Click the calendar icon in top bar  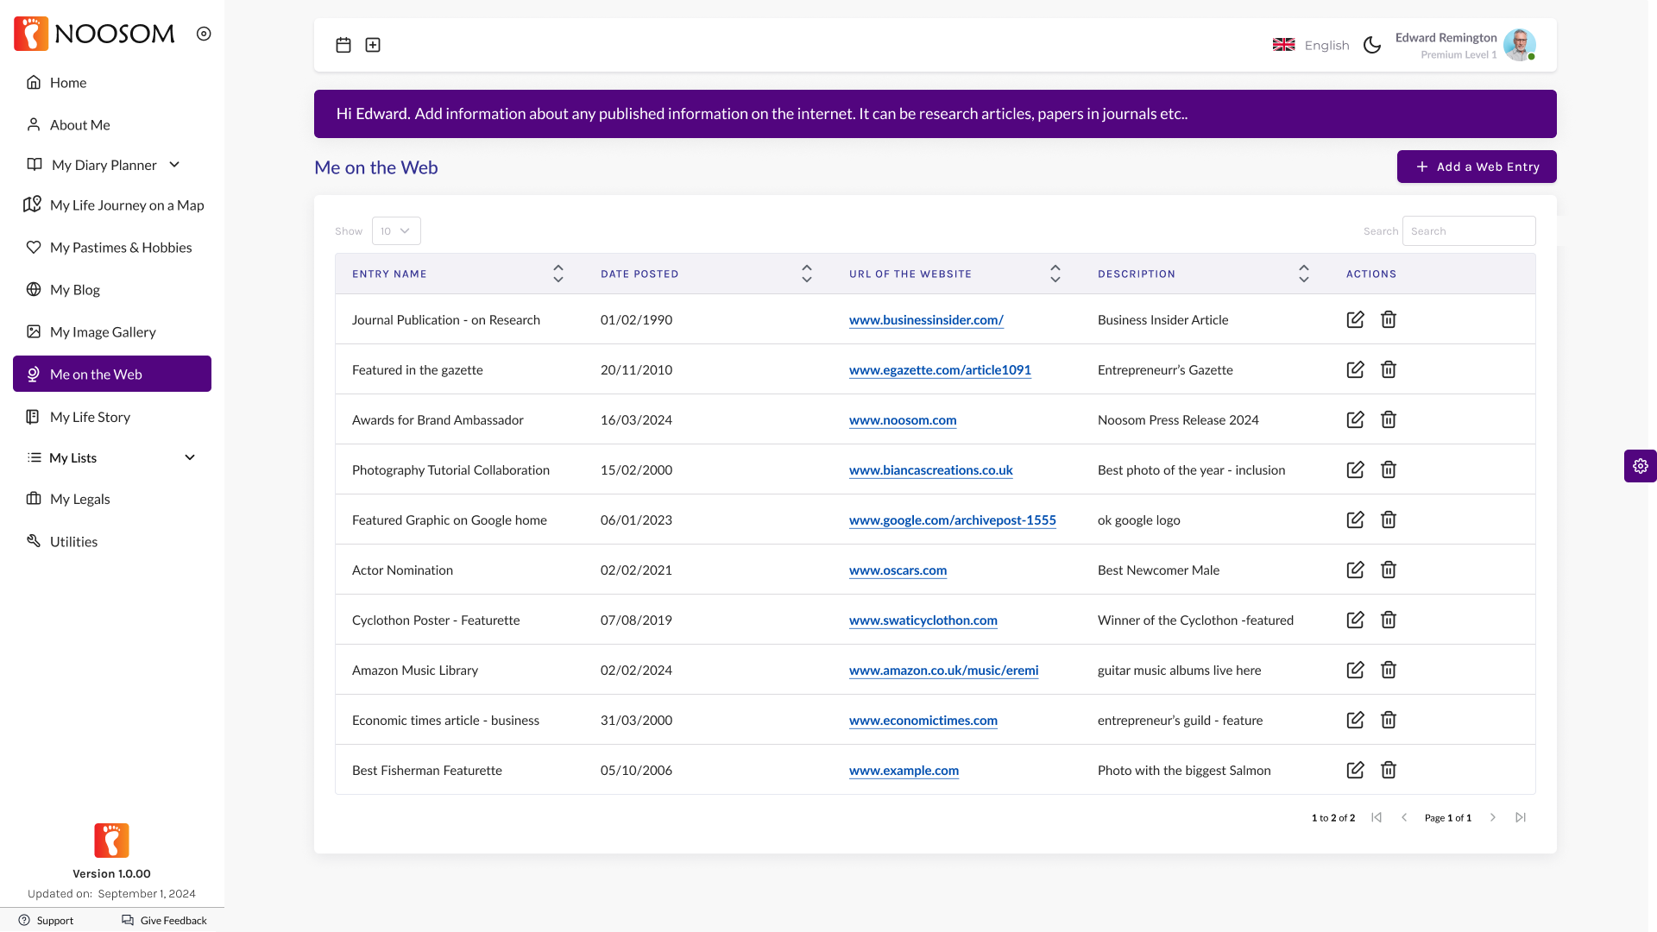pyautogui.click(x=343, y=45)
